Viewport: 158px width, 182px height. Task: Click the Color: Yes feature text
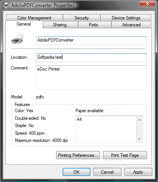[24, 111]
